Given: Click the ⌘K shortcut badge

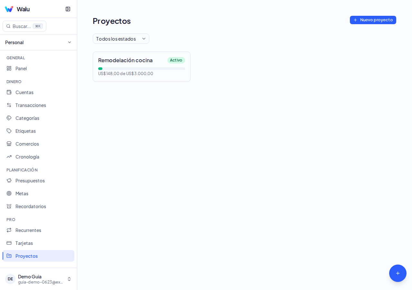Looking at the screenshot, I should 38,26.
